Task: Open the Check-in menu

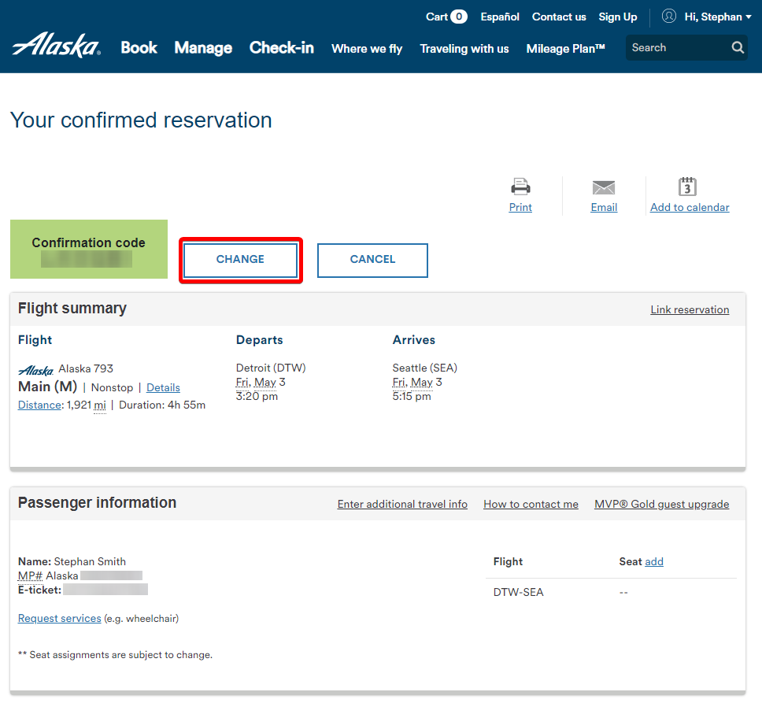Action: 282,47
